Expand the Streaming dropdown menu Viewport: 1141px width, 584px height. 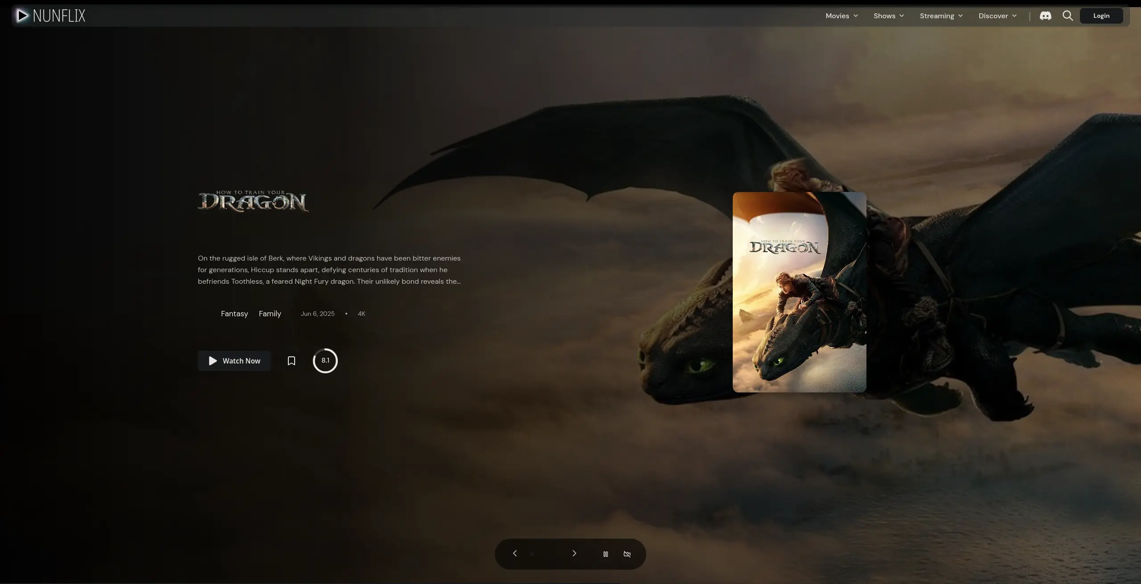941,16
